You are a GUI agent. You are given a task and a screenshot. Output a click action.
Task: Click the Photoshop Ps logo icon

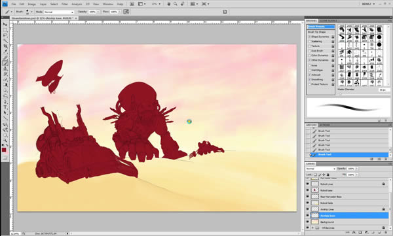click(x=5, y=4)
